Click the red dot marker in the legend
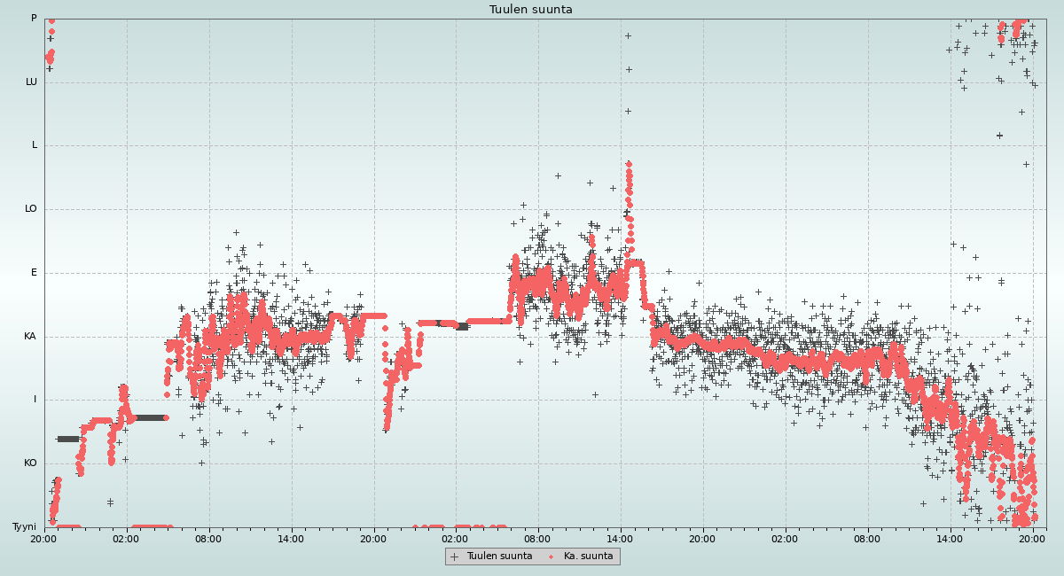Viewport: 1064px width, 576px height. 551,557
